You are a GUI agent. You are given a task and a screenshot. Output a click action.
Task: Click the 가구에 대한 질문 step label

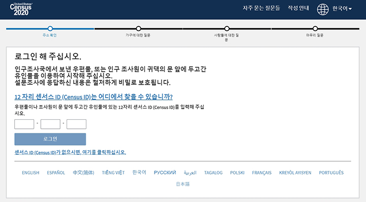[x=138, y=35]
